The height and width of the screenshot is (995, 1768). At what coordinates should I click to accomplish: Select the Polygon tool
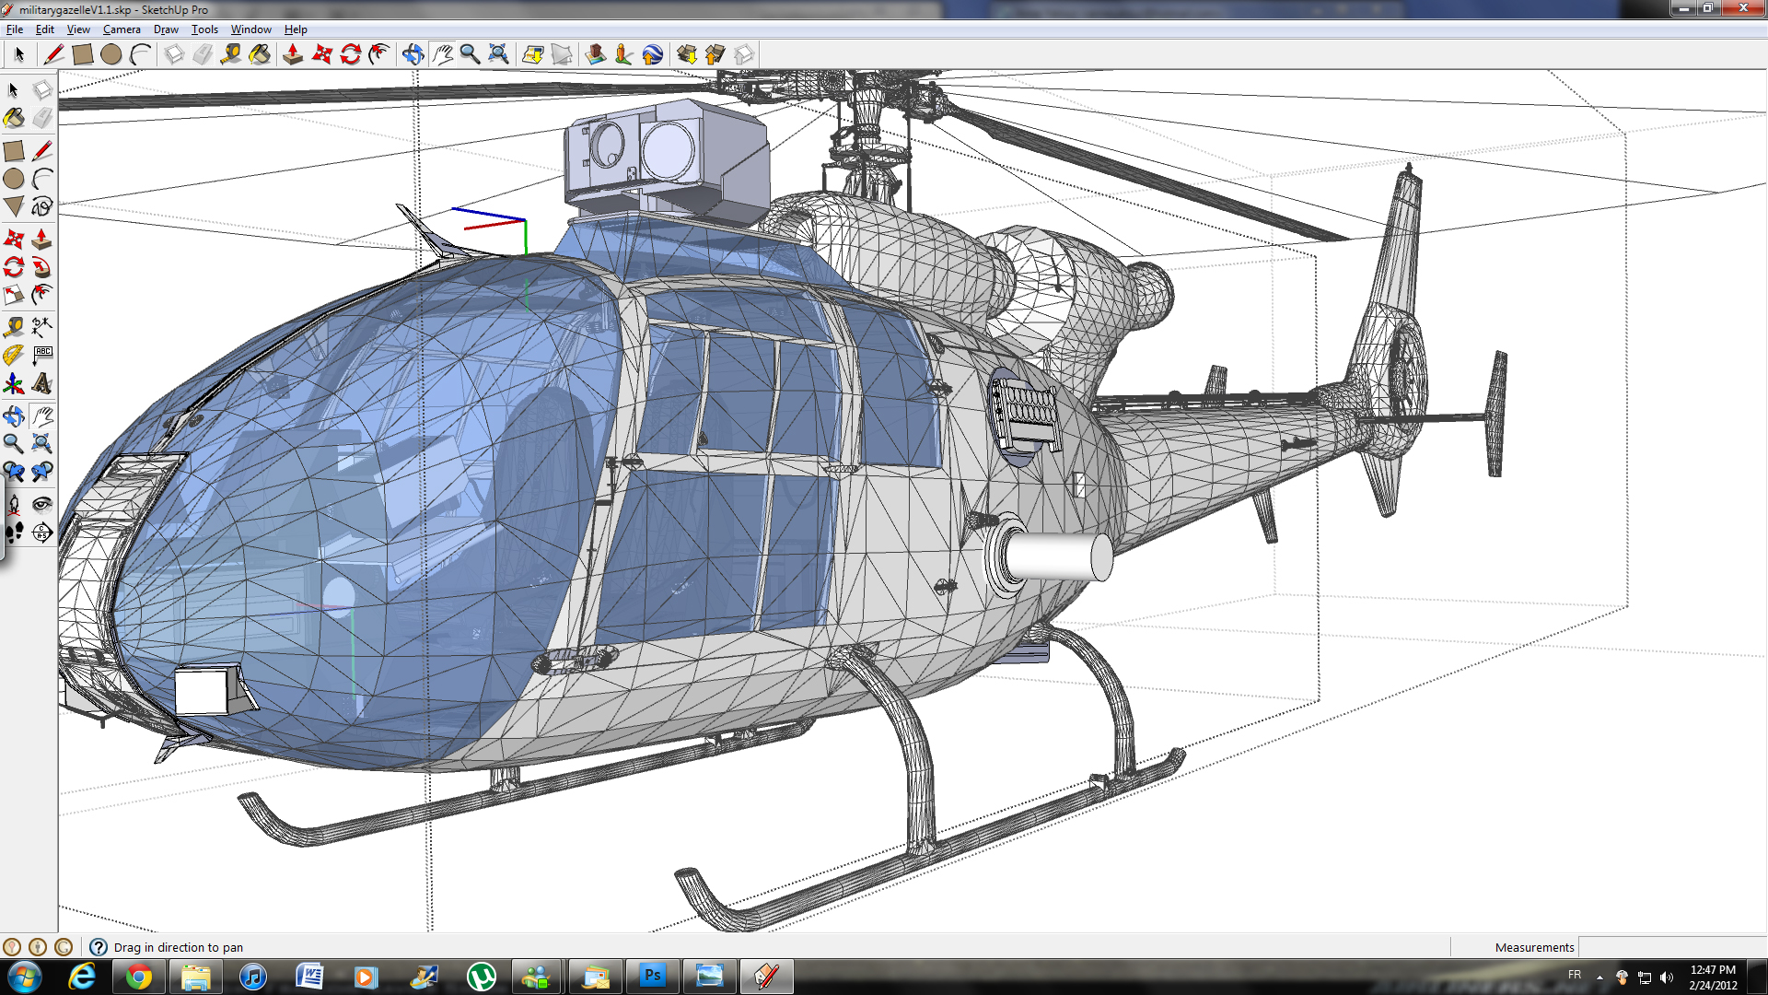click(x=14, y=207)
